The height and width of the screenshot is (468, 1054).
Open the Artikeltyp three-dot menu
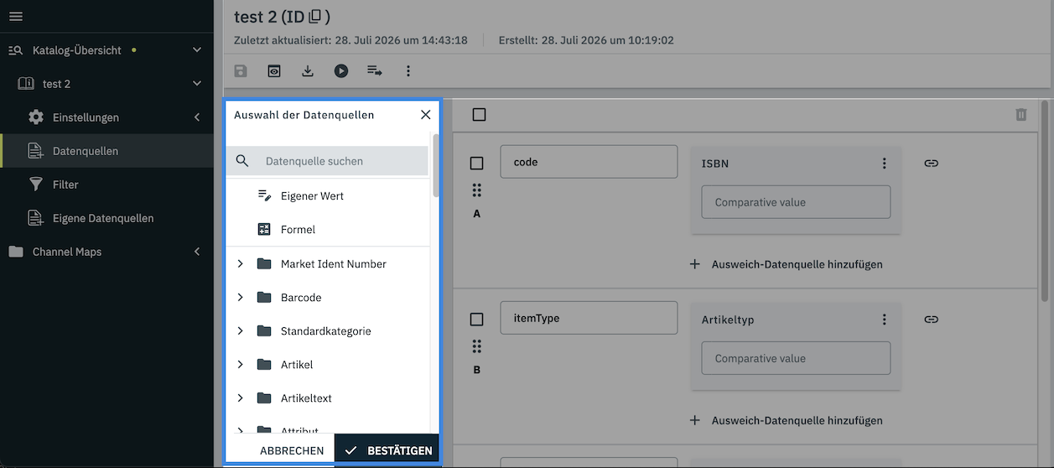[884, 320]
